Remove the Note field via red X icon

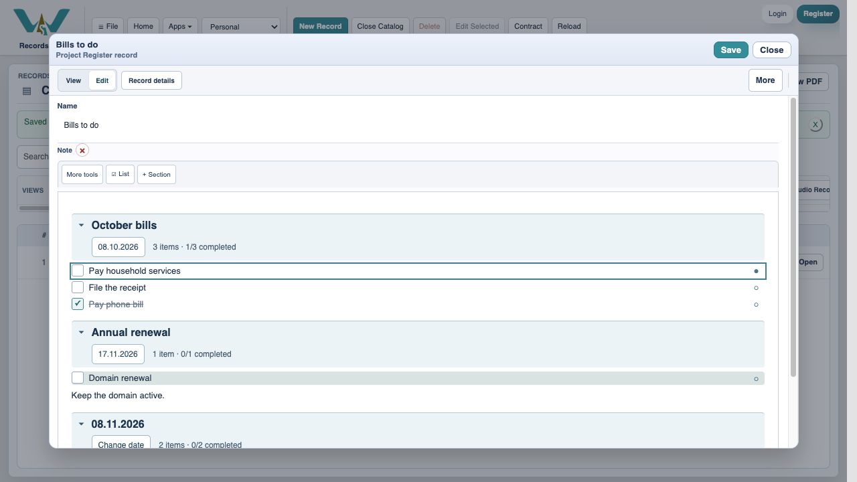click(x=82, y=151)
